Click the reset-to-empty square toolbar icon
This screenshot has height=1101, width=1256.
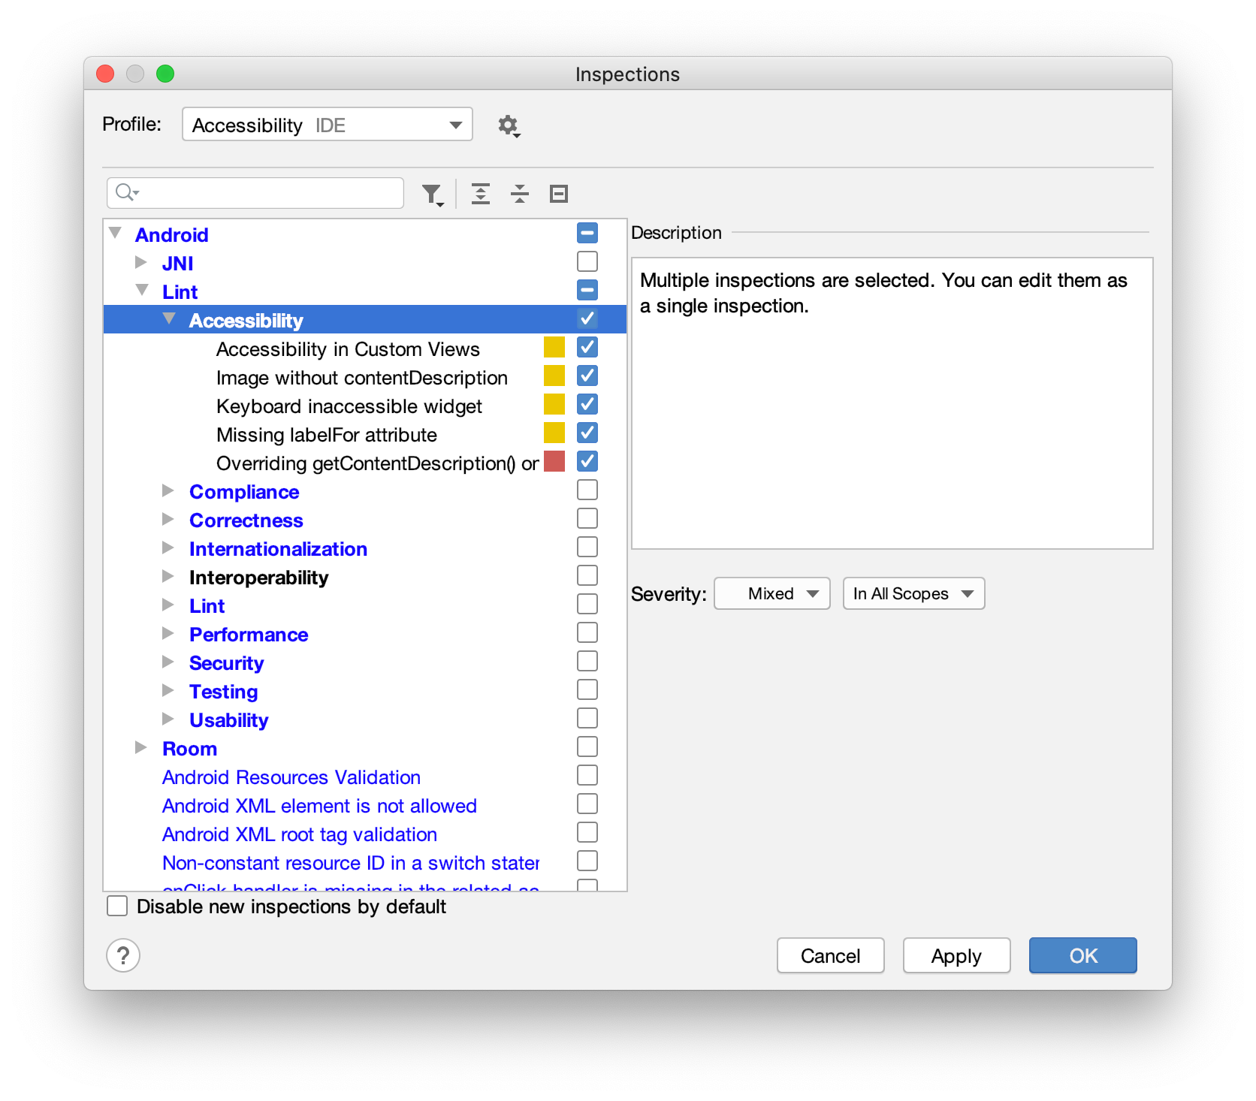(x=559, y=194)
